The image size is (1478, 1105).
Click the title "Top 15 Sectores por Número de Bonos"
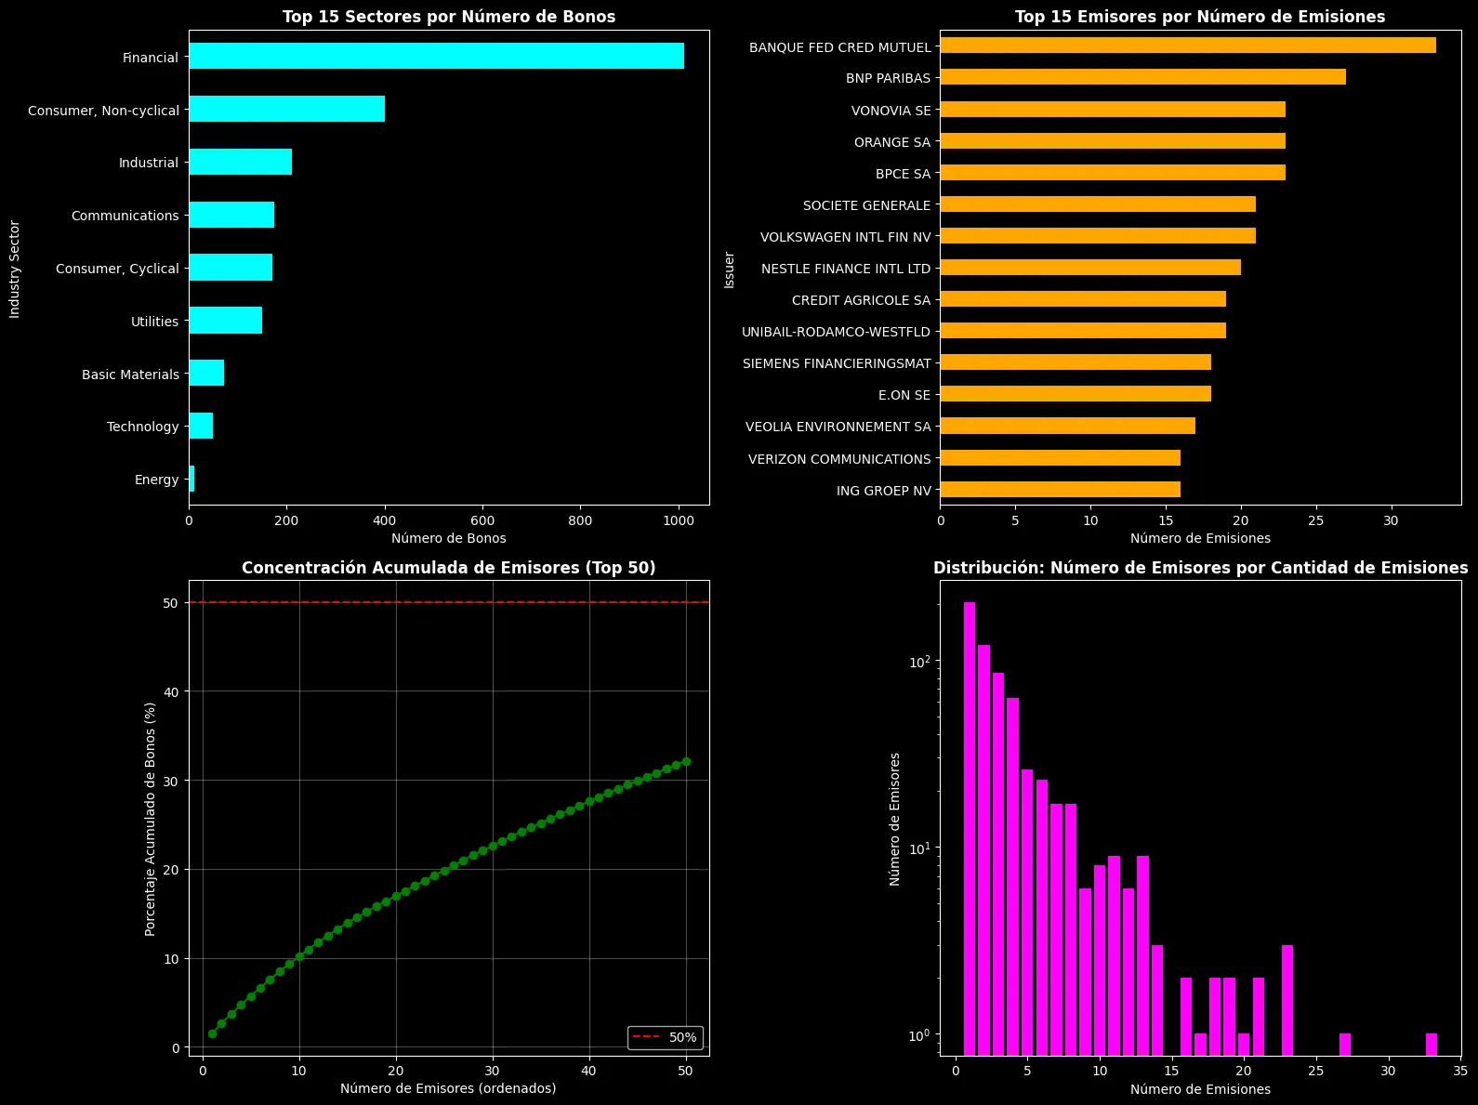point(449,17)
